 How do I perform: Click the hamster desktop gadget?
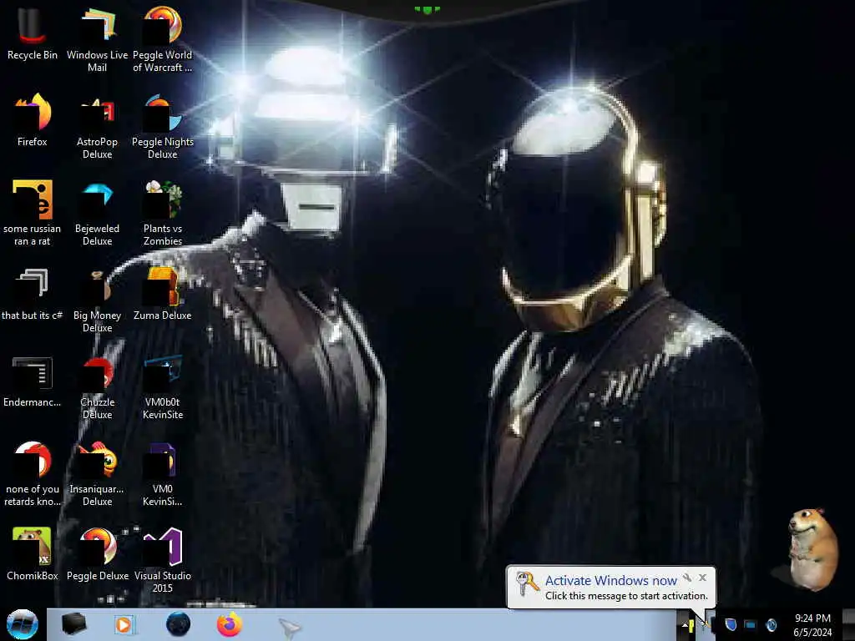coord(812,549)
